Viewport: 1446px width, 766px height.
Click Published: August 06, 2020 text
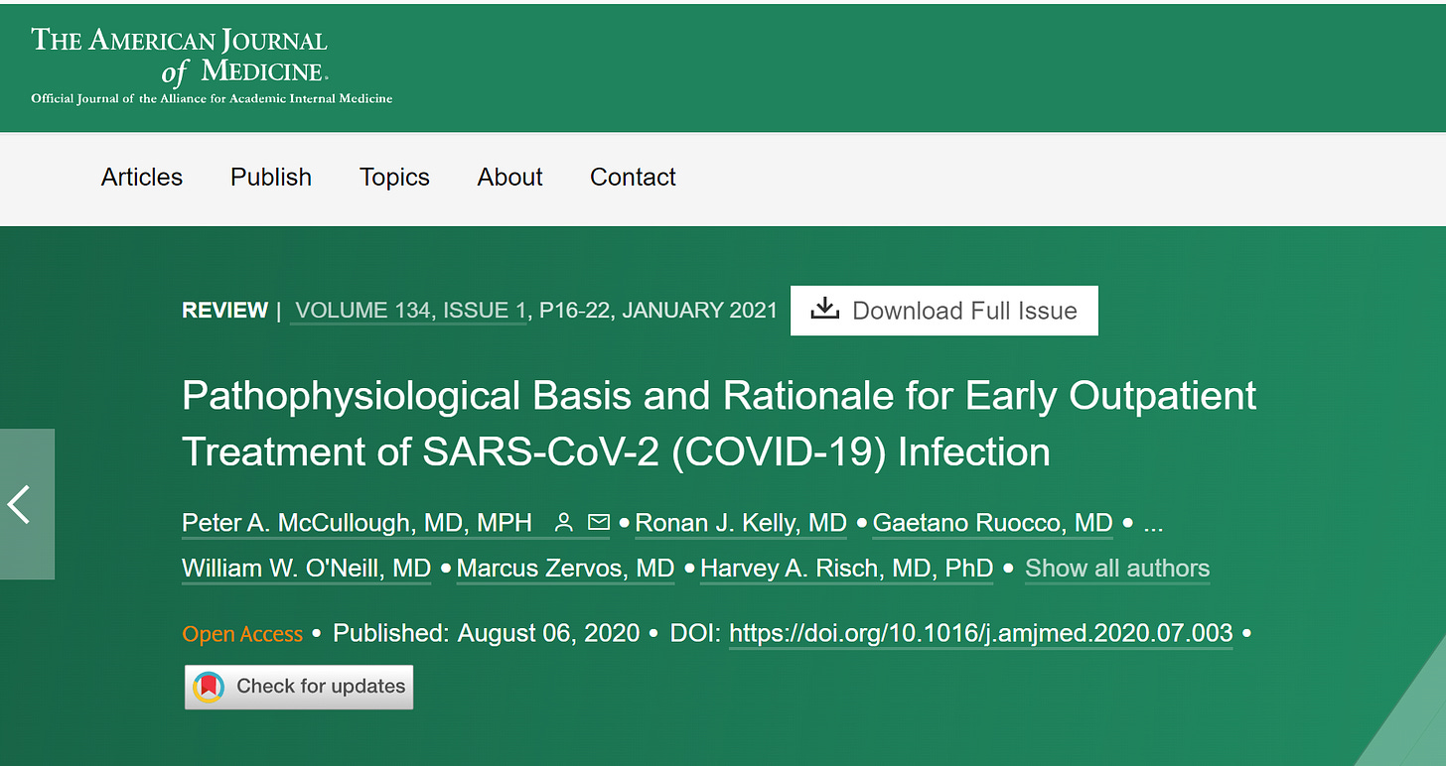click(x=487, y=633)
